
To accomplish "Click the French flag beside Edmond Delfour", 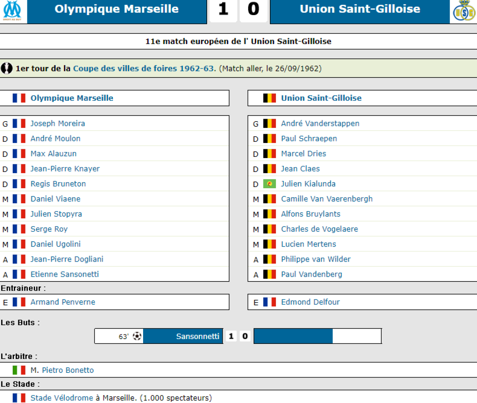I will (270, 302).
